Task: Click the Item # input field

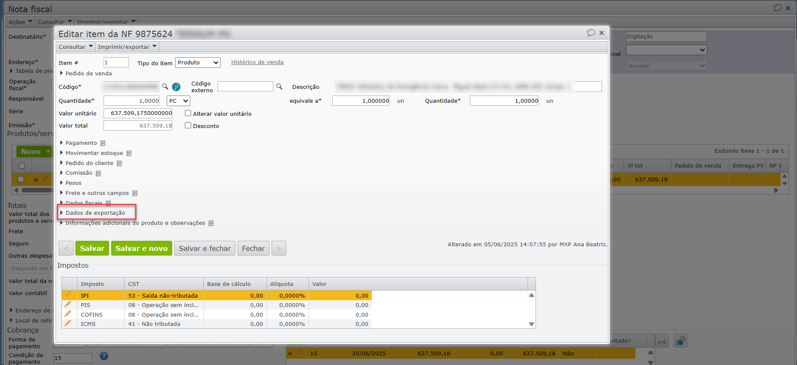Action: [x=116, y=63]
